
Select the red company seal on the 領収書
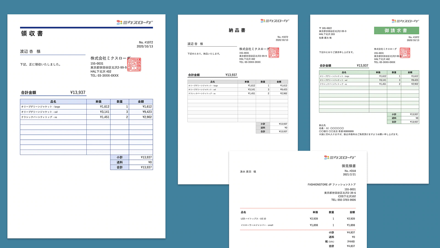point(134,64)
